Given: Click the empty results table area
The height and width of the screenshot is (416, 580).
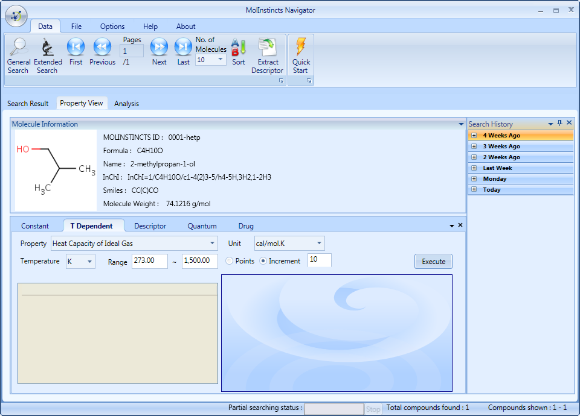Looking at the screenshot, I should [x=118, y=333].
